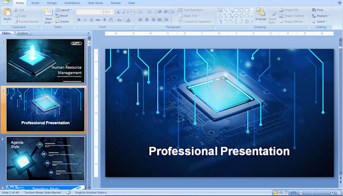Align text left

tap(141, 20)
